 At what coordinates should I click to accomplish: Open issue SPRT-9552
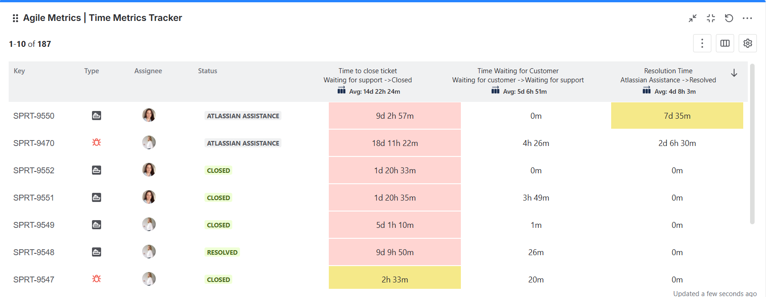pos(34,171)
